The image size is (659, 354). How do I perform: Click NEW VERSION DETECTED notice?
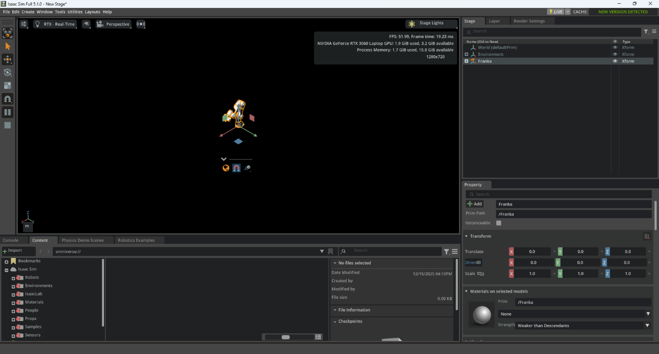623,12
